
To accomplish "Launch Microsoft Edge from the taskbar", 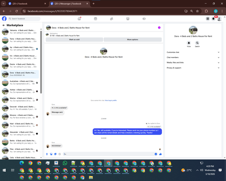I will pyautogui.click(x=22, y=163).
